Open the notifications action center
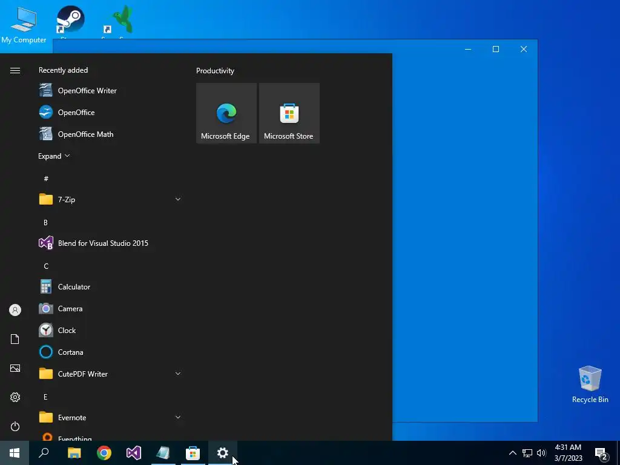 [x=601, y=453]
